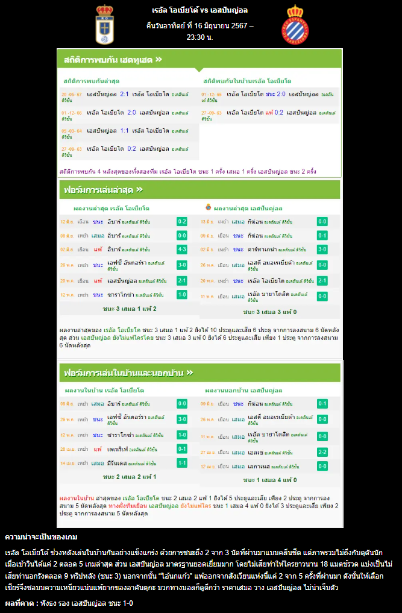Viewport: 402px width, 613px height.
Task: Click the 0-0 badge in Espanyol's 13 มิ.ย. row
Action: pos(322,222)
